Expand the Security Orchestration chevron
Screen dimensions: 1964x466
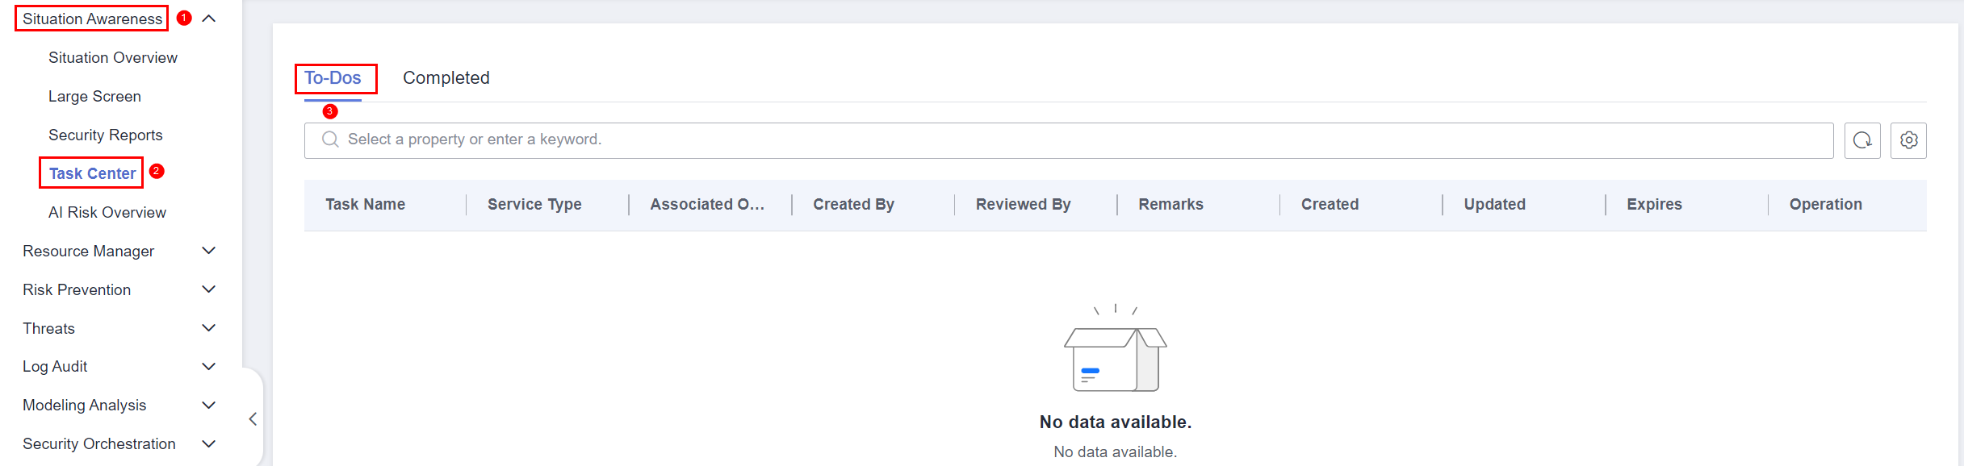point(209,444)
